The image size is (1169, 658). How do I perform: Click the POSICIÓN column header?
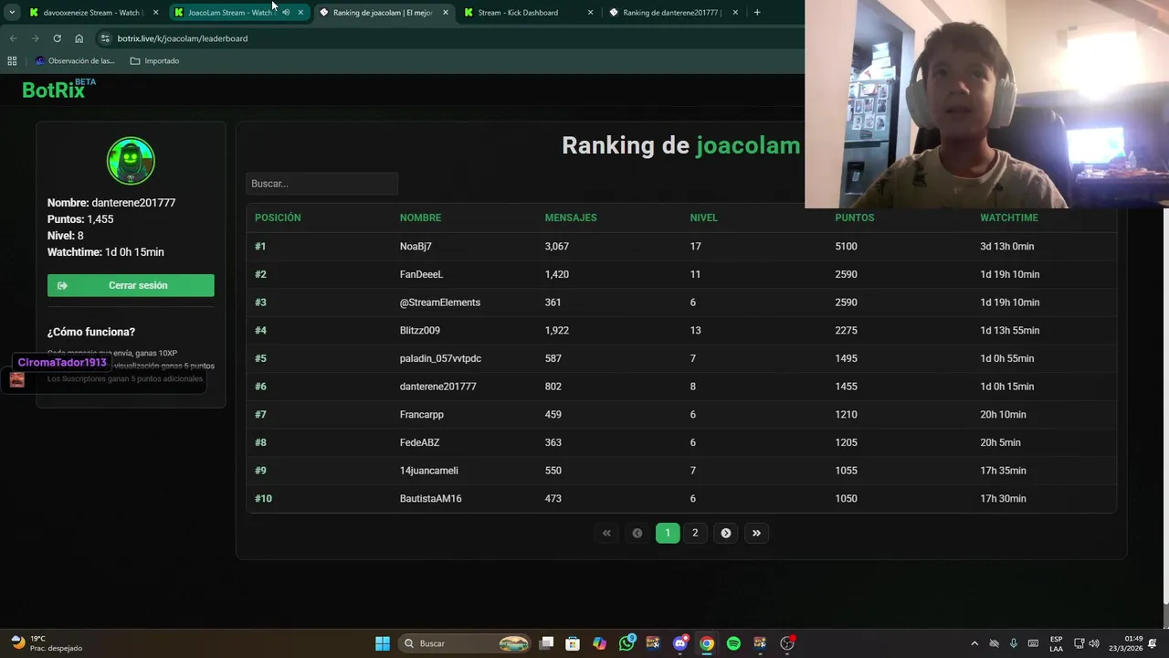coord(278,218)
